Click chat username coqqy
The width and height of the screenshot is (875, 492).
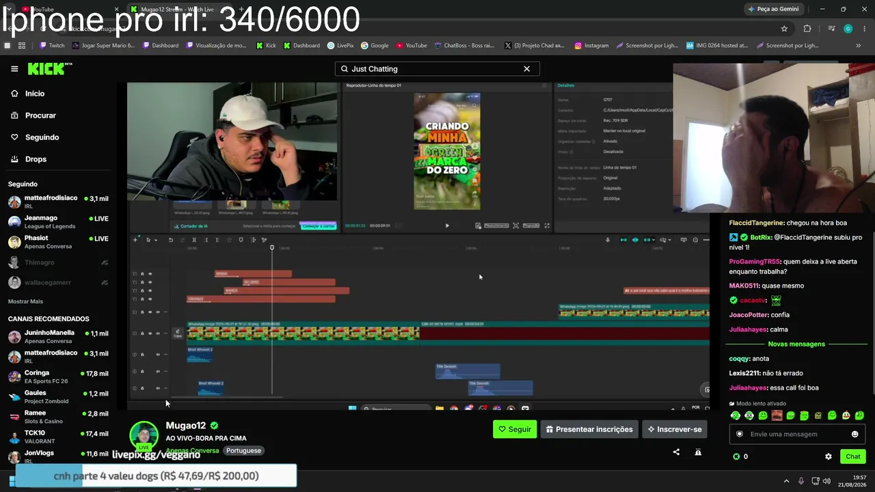tap(739, 359)
